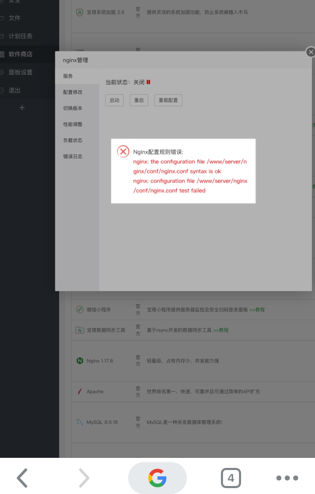Click 面板设置 gear icon in sidebar
Image resolution: width=315 pixels, height=494 pixels.
click(2, 72)
